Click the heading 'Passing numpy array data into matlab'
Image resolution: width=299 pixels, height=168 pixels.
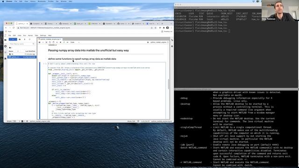pos(88,50)
